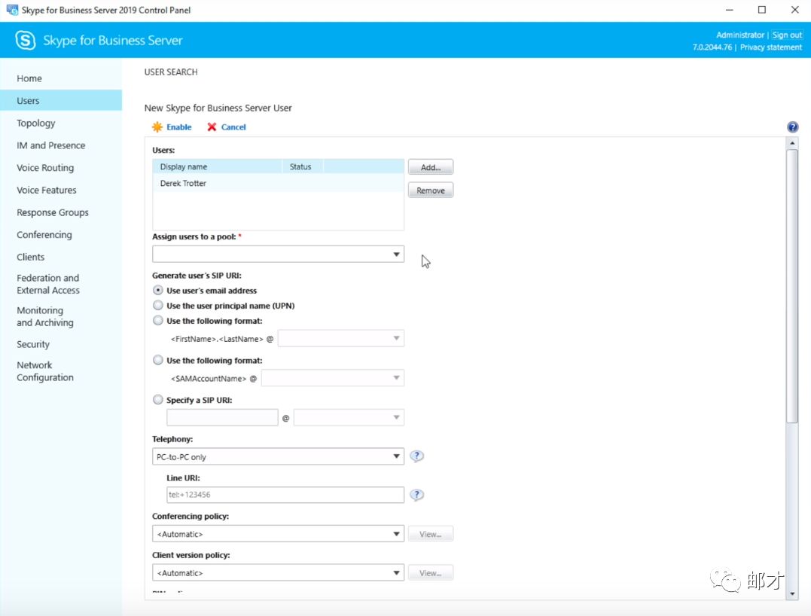Click the red Cancel X icon

pos(212,127)
